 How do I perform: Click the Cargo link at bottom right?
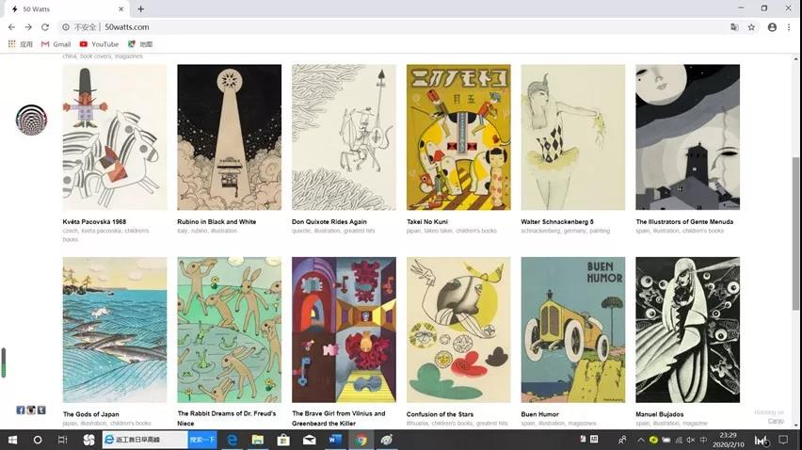point(776,421)
